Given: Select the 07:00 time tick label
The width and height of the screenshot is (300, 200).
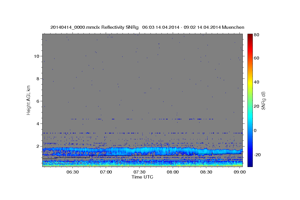Looking at the screenshot, I should (106, 172).
